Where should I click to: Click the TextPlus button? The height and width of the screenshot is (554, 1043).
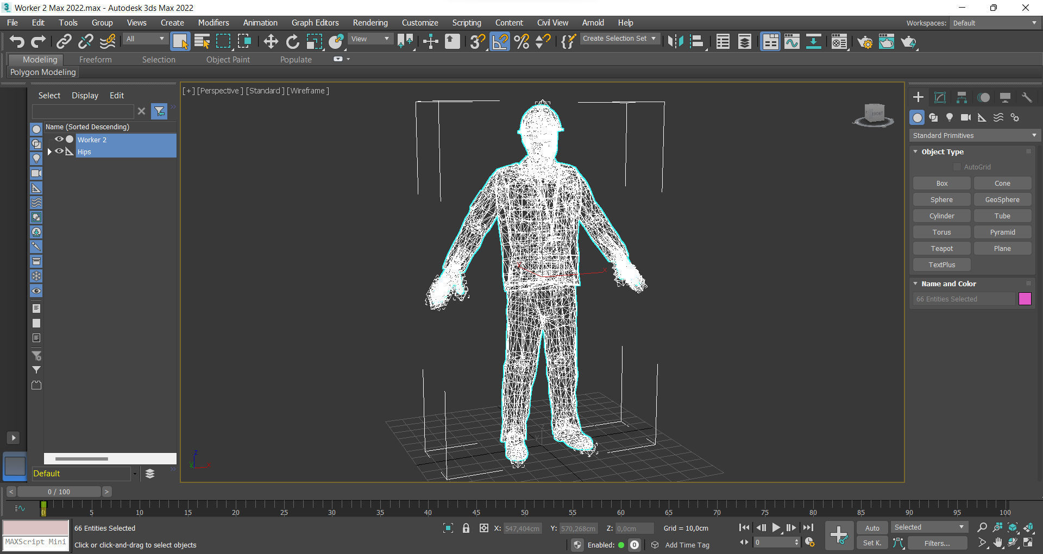coord(941,265)
